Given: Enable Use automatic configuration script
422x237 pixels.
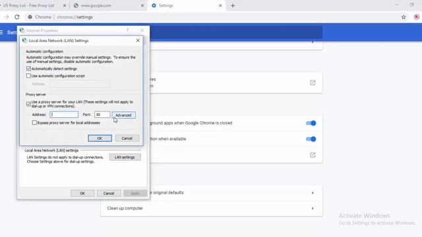Looking at the screenshot, I should coord(28,76).
